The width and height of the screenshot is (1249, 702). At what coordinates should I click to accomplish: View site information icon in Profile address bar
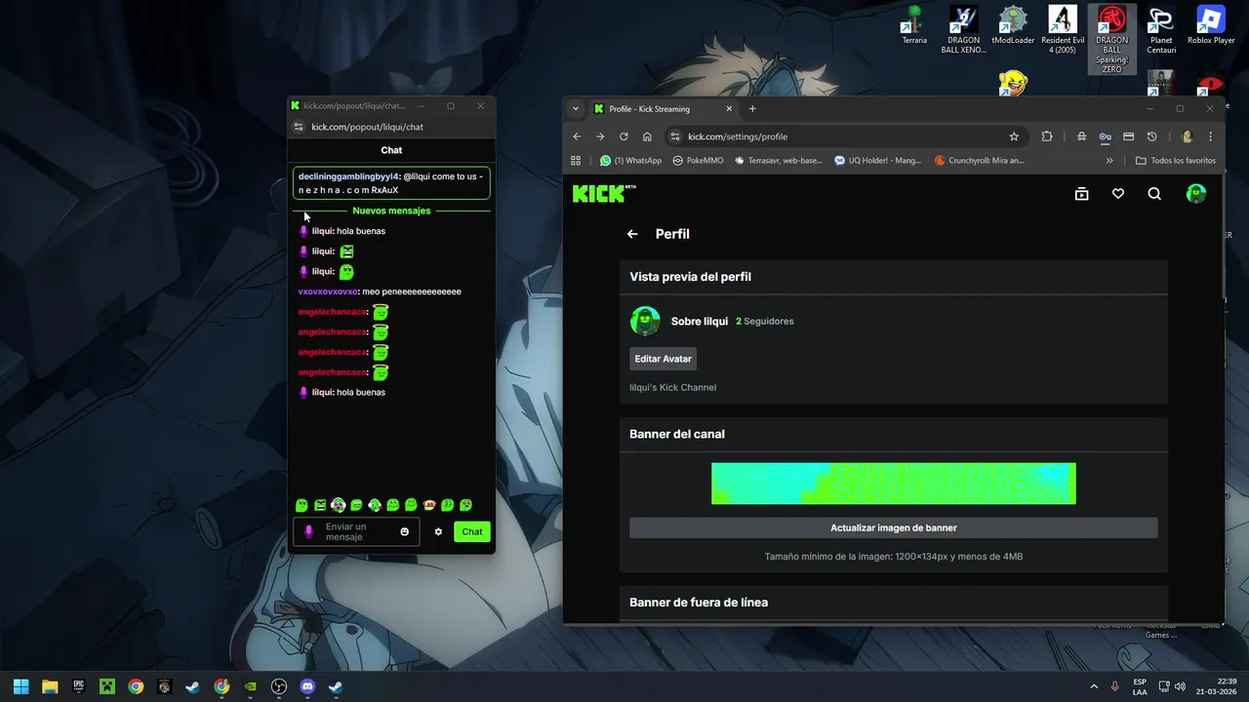click(674, 136)
